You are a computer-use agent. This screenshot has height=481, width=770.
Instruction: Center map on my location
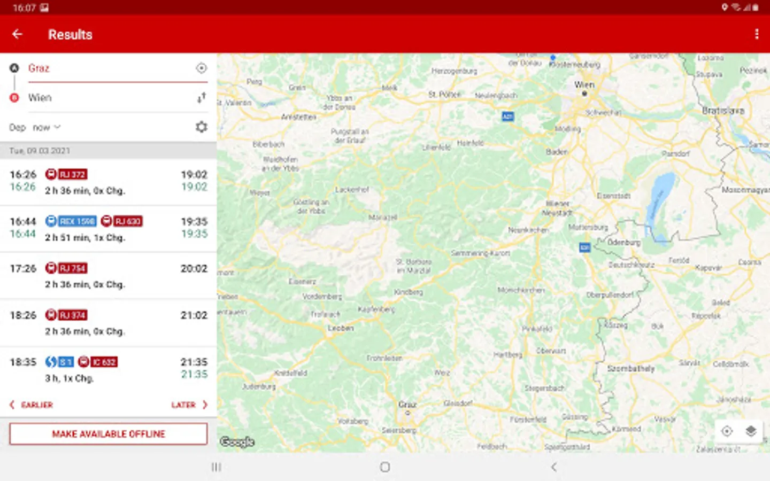[x=727, y=431]
